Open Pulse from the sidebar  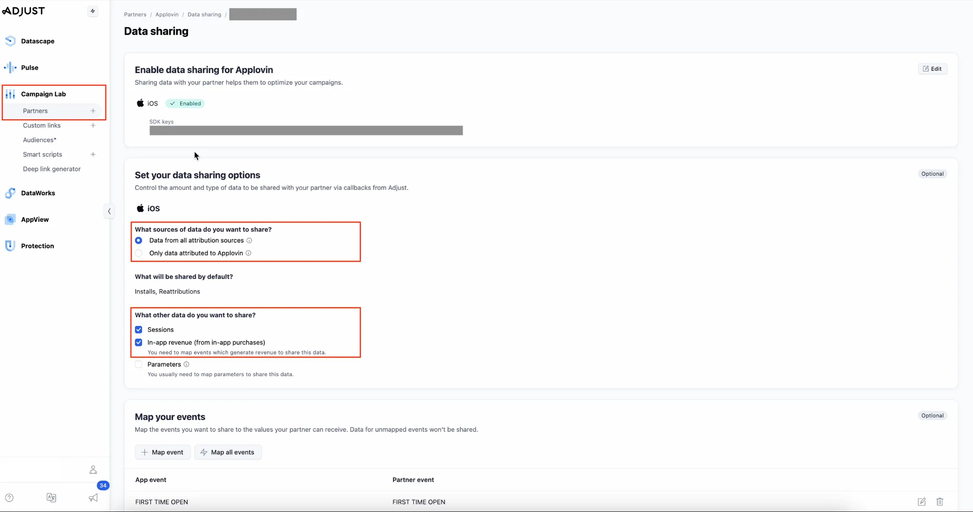(x=29, y=67)
